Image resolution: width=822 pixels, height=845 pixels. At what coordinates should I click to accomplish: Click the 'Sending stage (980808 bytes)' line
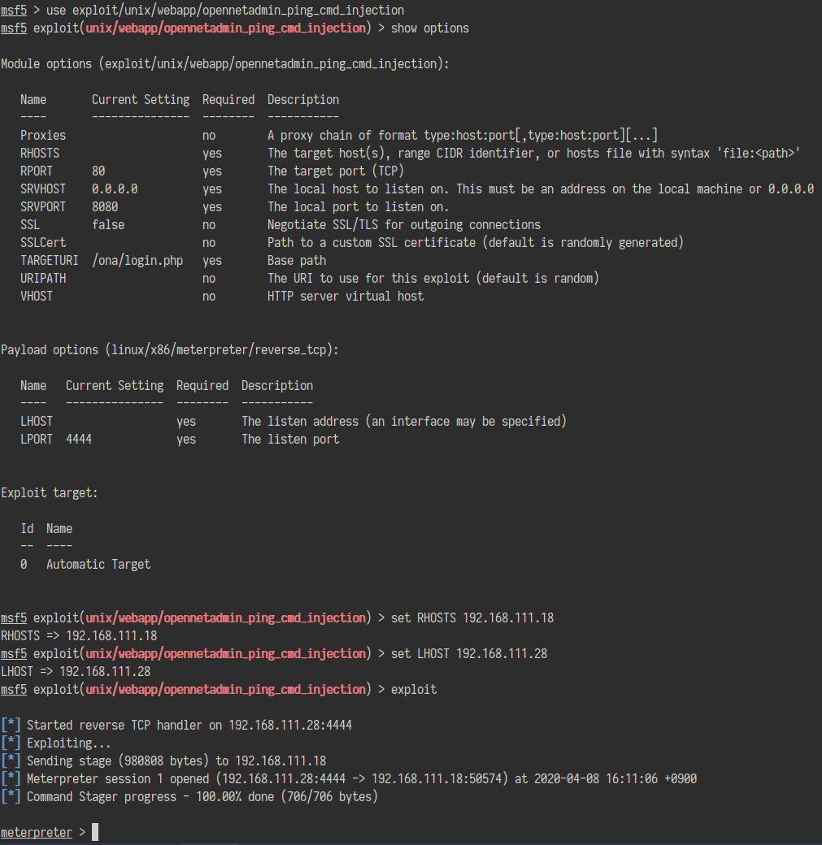point(163,760)
